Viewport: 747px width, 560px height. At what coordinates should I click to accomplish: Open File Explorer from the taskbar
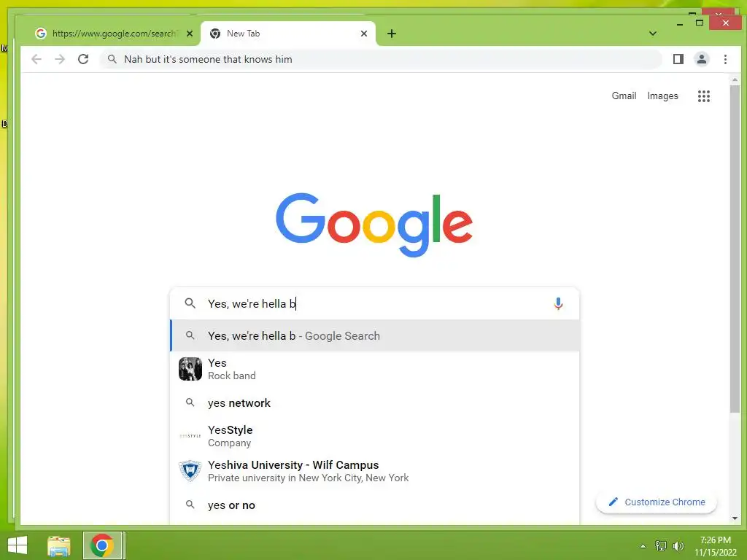(x=59, y=545)
